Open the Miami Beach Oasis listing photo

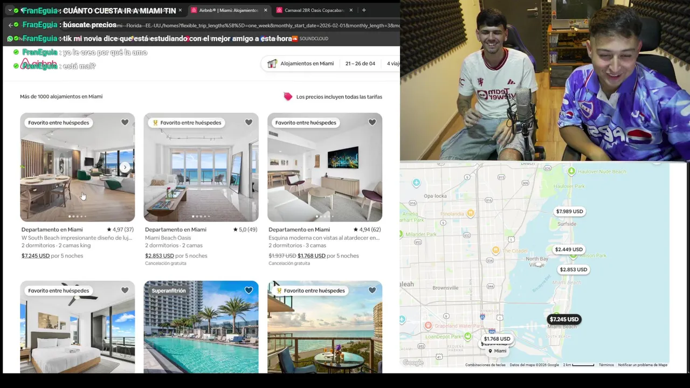click(201, 167)
